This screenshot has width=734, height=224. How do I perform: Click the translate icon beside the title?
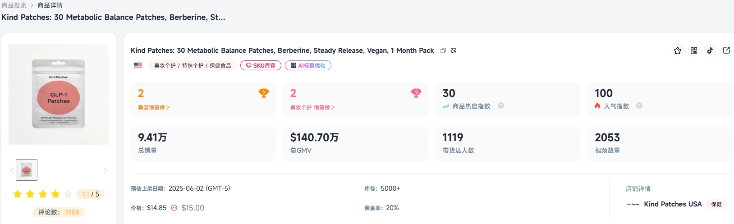(454, 51)
